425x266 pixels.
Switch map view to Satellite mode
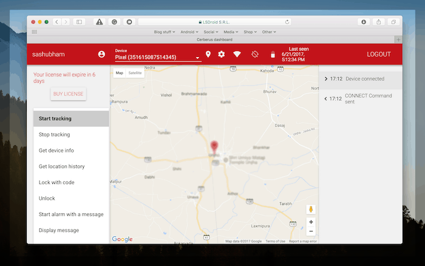(x=135, y=73)
